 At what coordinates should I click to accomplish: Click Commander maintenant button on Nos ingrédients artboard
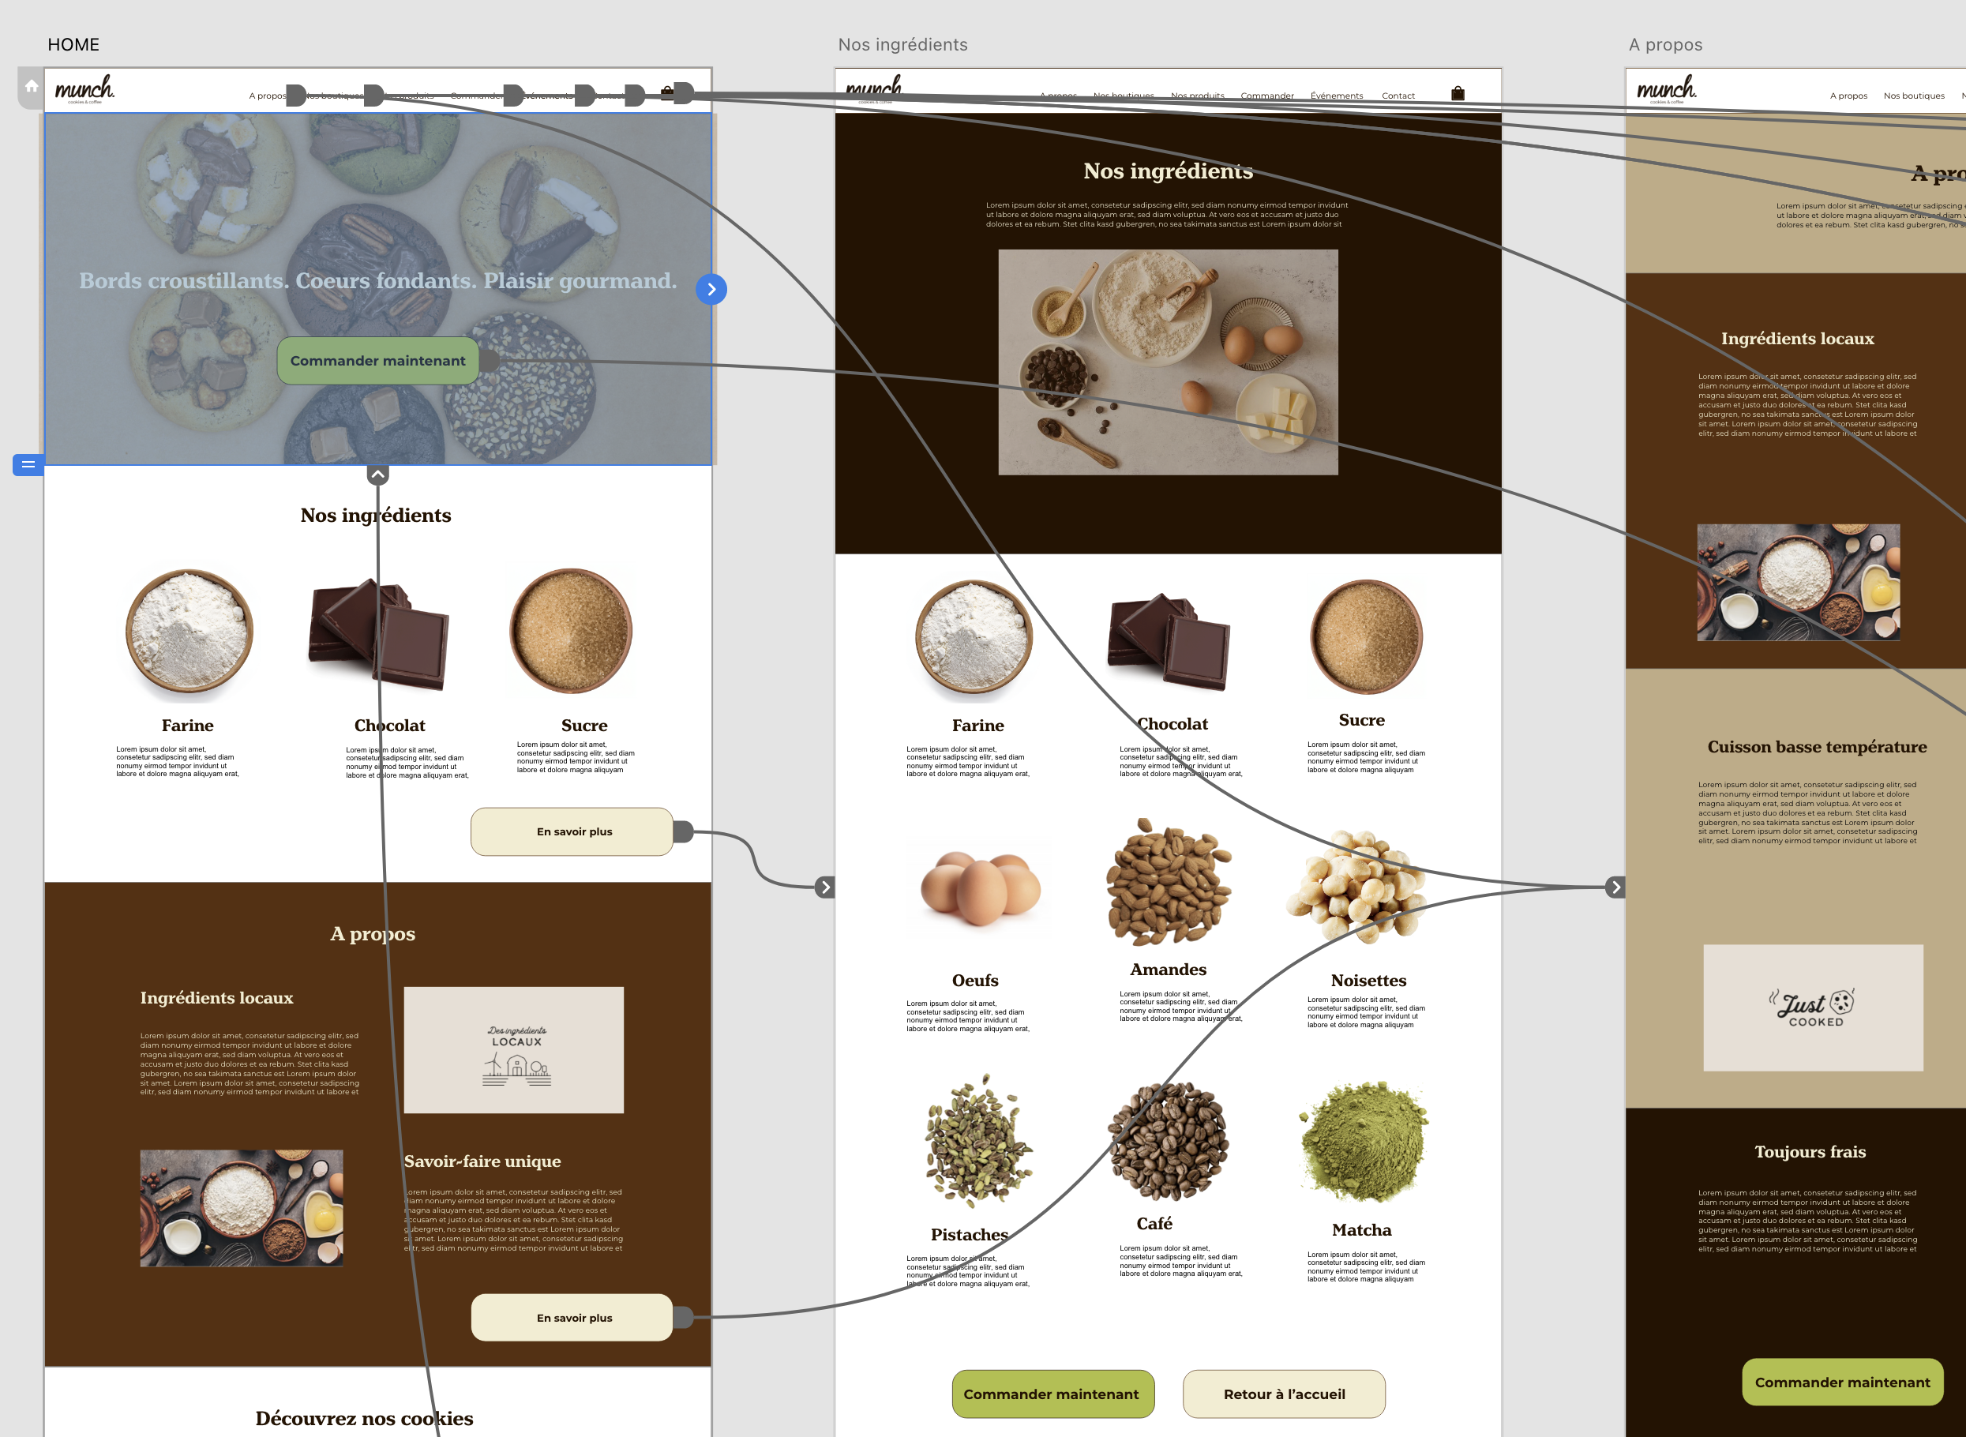1052,1394
